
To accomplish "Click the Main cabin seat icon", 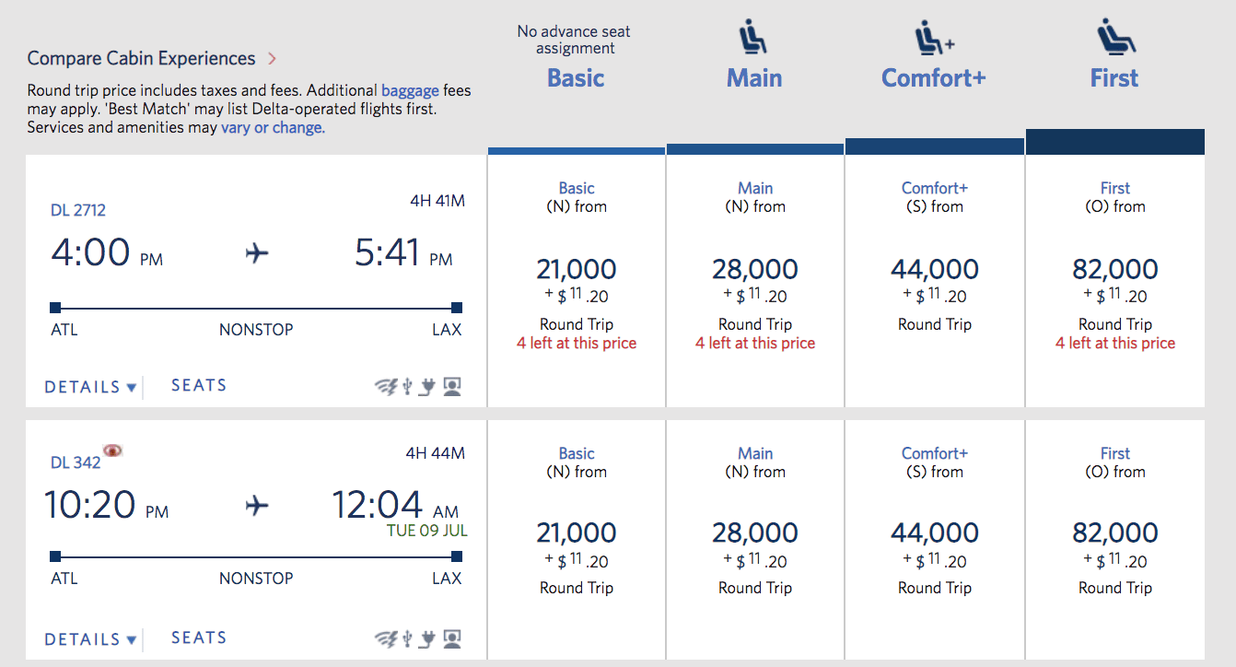I will tap(753, 38).
